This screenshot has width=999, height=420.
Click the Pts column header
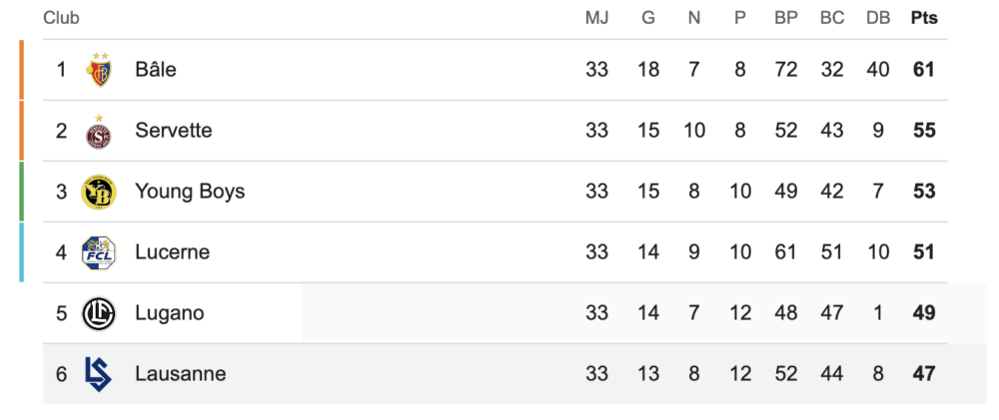pos(924,18)
